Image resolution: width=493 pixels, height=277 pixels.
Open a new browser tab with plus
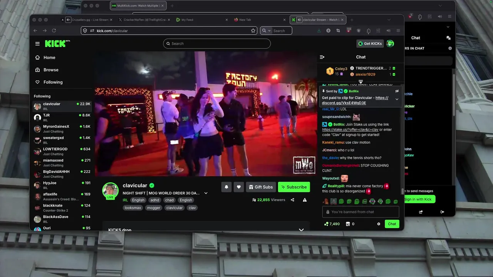[x=352, y=20]
